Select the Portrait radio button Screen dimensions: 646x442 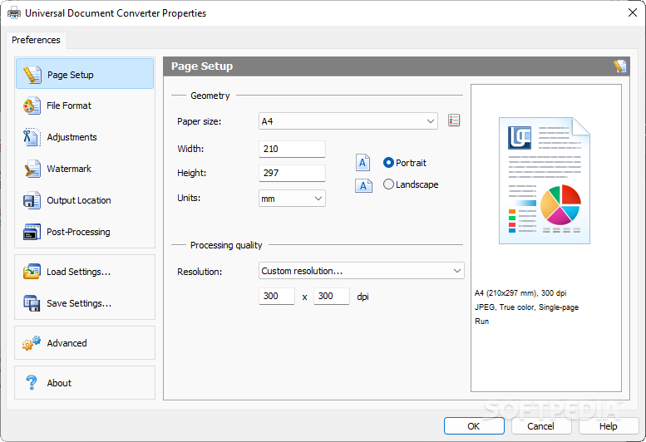point(388,163)
